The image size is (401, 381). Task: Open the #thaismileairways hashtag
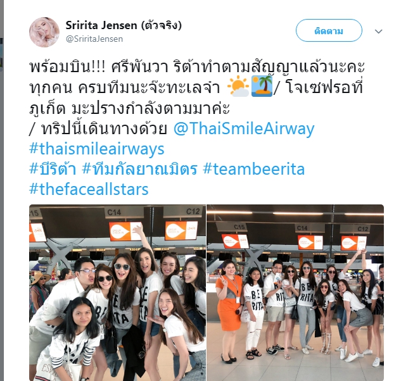tap(97, 149)
